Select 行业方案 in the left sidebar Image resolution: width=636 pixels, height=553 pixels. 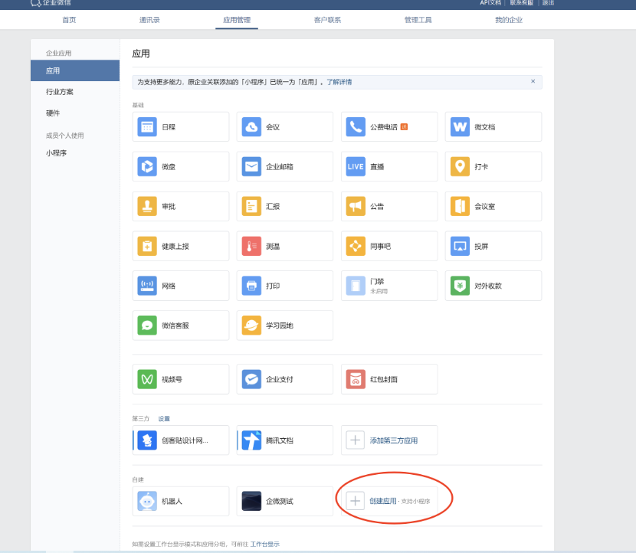(60, 92)
